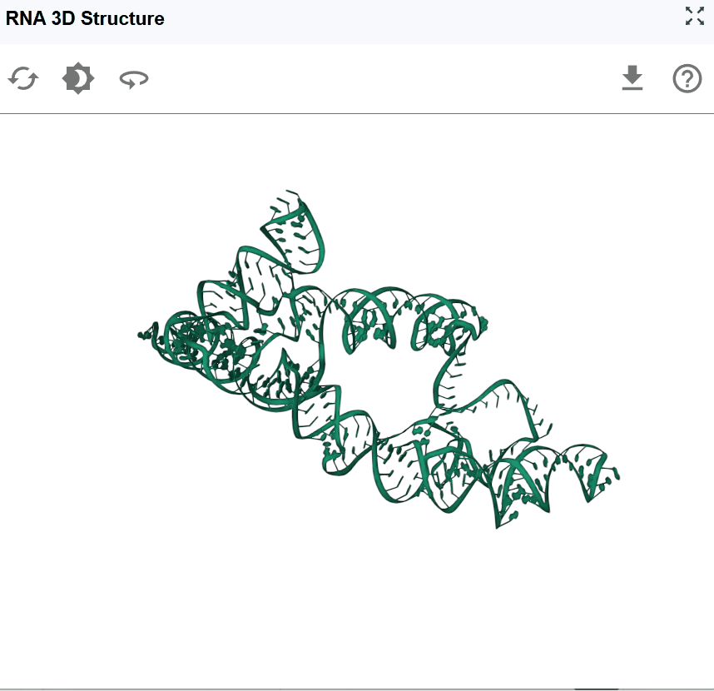Reset the 3D view with the refresh arrows icon
This screenshot has width=714, height=691.
23,79
